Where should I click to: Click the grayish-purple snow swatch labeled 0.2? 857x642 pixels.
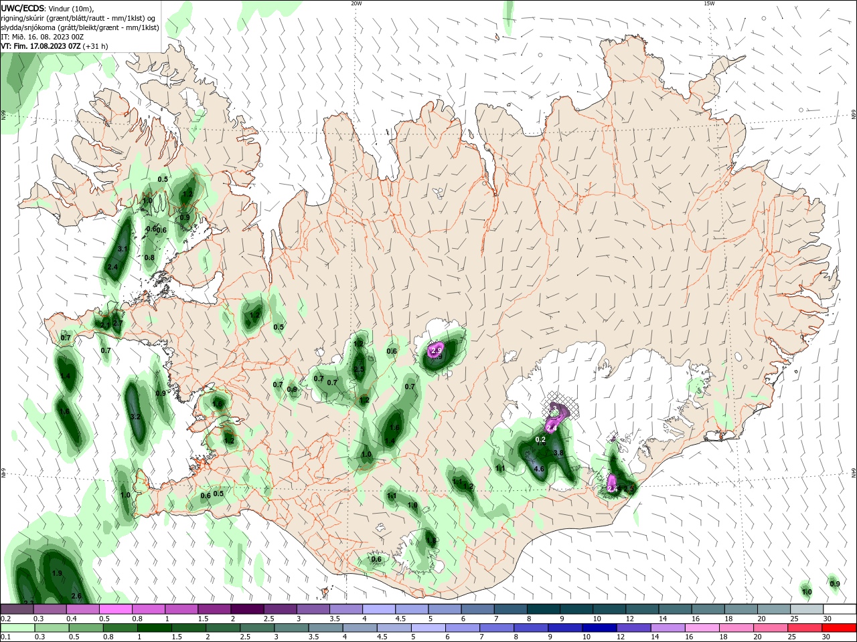[17, 609]
